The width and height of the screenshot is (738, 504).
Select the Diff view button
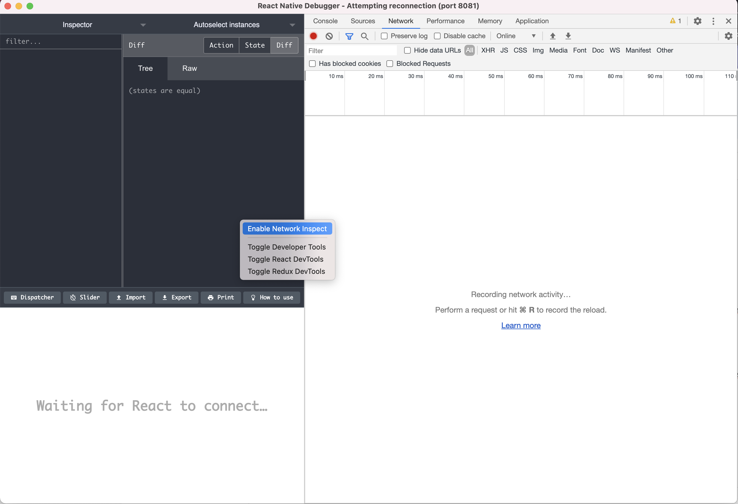coord(284,45)
